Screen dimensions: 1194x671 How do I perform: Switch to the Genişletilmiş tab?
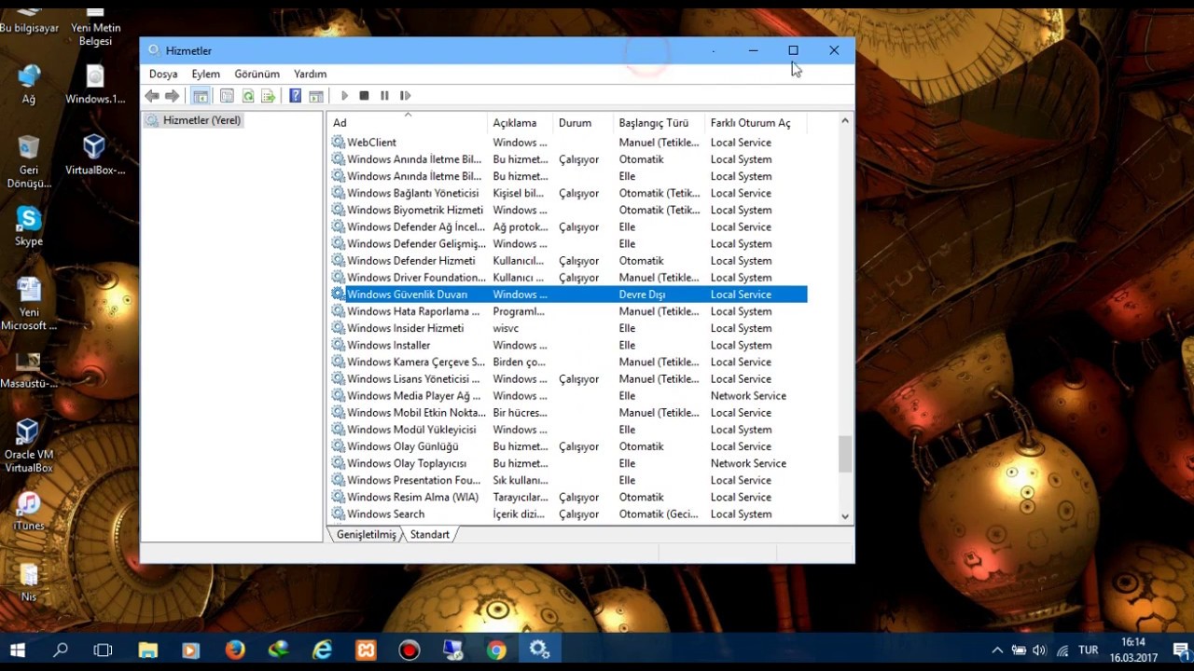(x=366, y=535)
